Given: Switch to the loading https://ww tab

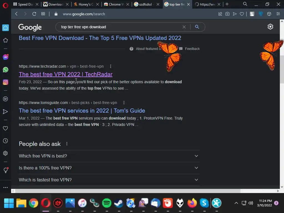Looking at the screenshot, I should [207, 4].
